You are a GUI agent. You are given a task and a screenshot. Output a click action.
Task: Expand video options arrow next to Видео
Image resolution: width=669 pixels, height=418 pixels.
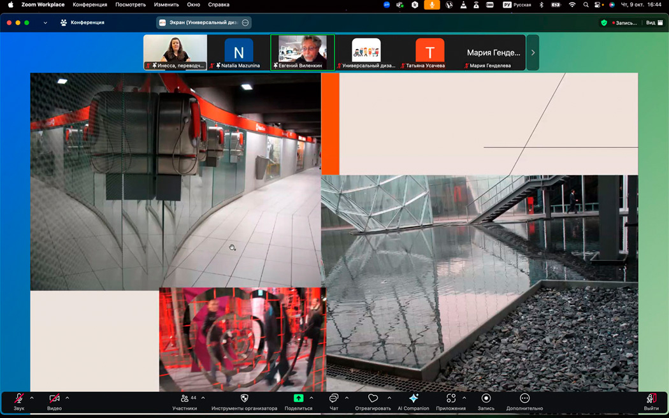68,398
